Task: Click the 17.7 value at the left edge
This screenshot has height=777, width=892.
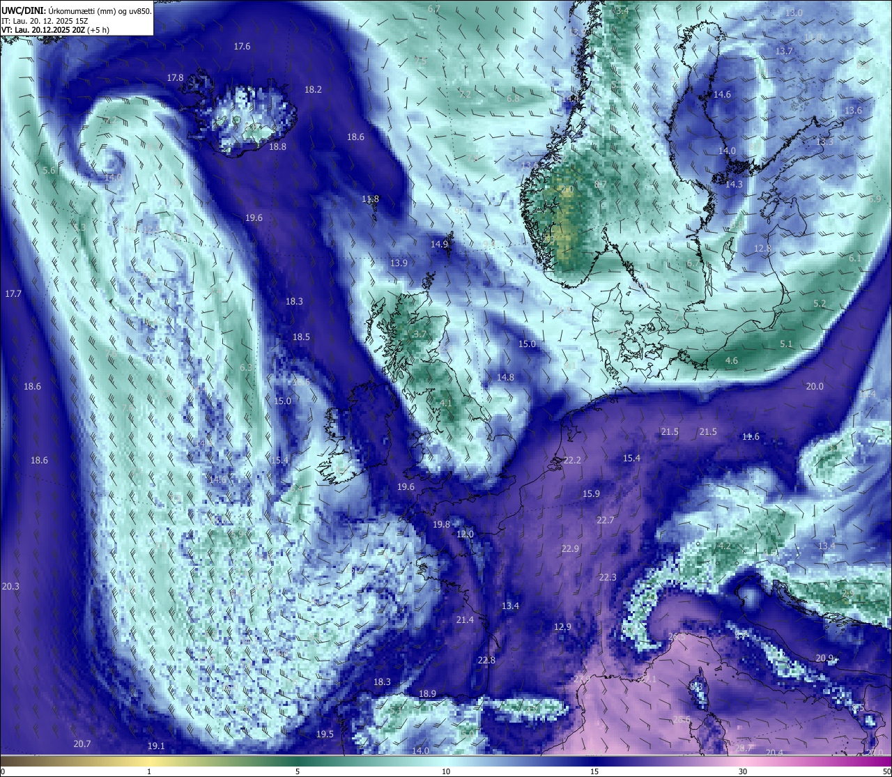Action: coord(13,294)
